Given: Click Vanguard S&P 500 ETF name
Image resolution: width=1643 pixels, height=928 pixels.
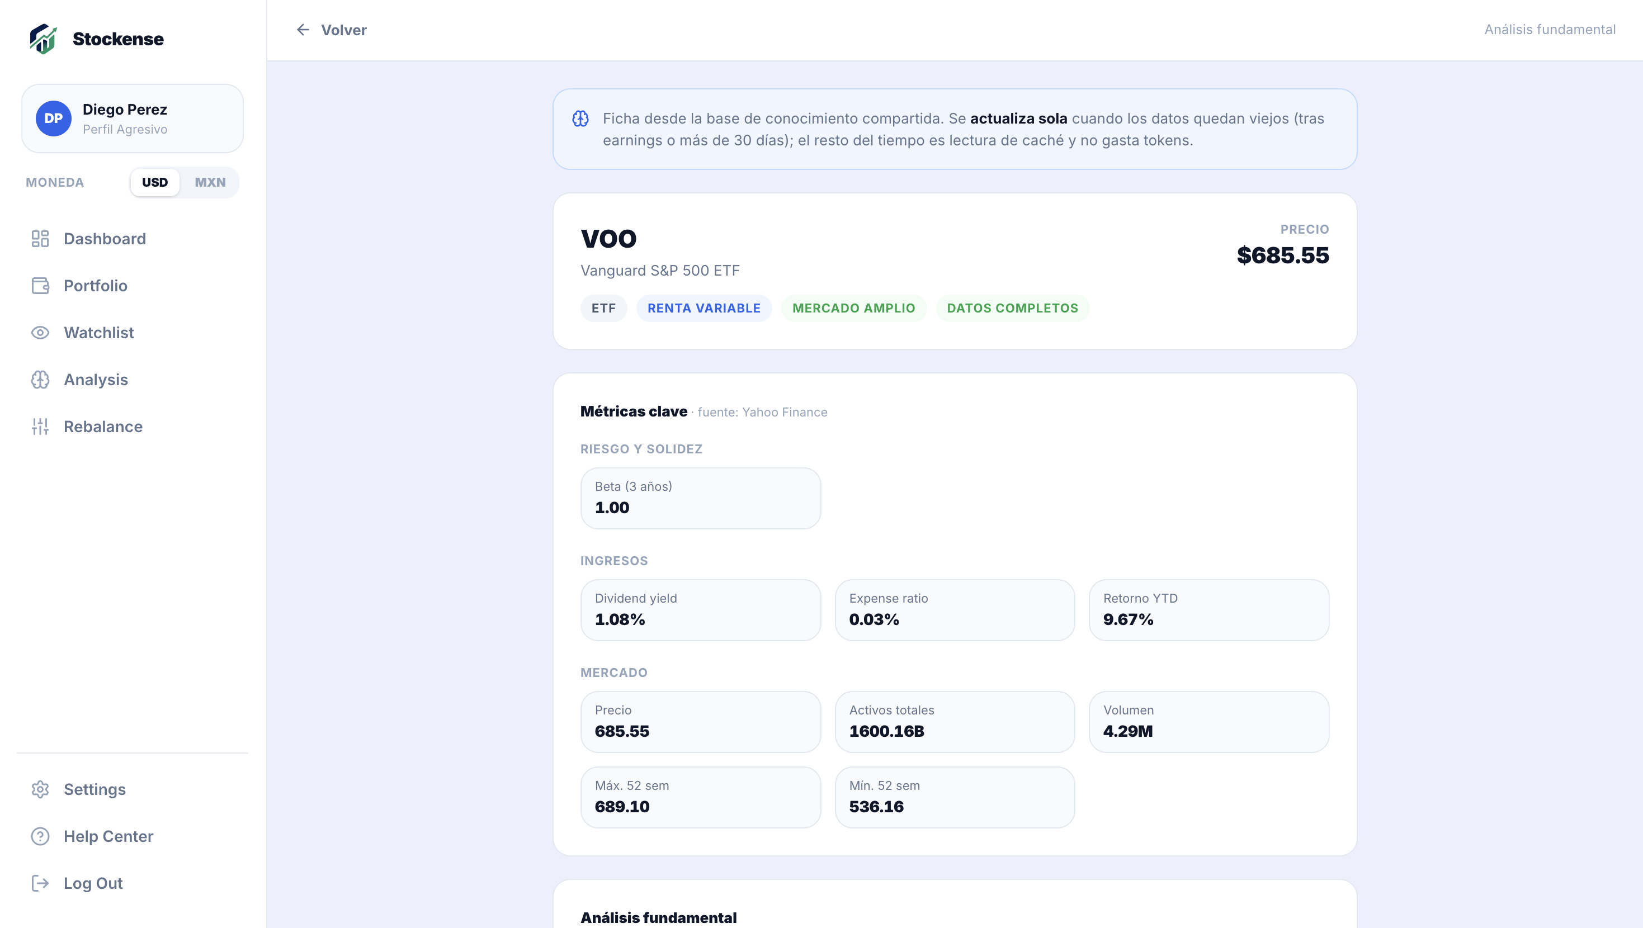Looking at the screenshot, I should tap(660, 271).
